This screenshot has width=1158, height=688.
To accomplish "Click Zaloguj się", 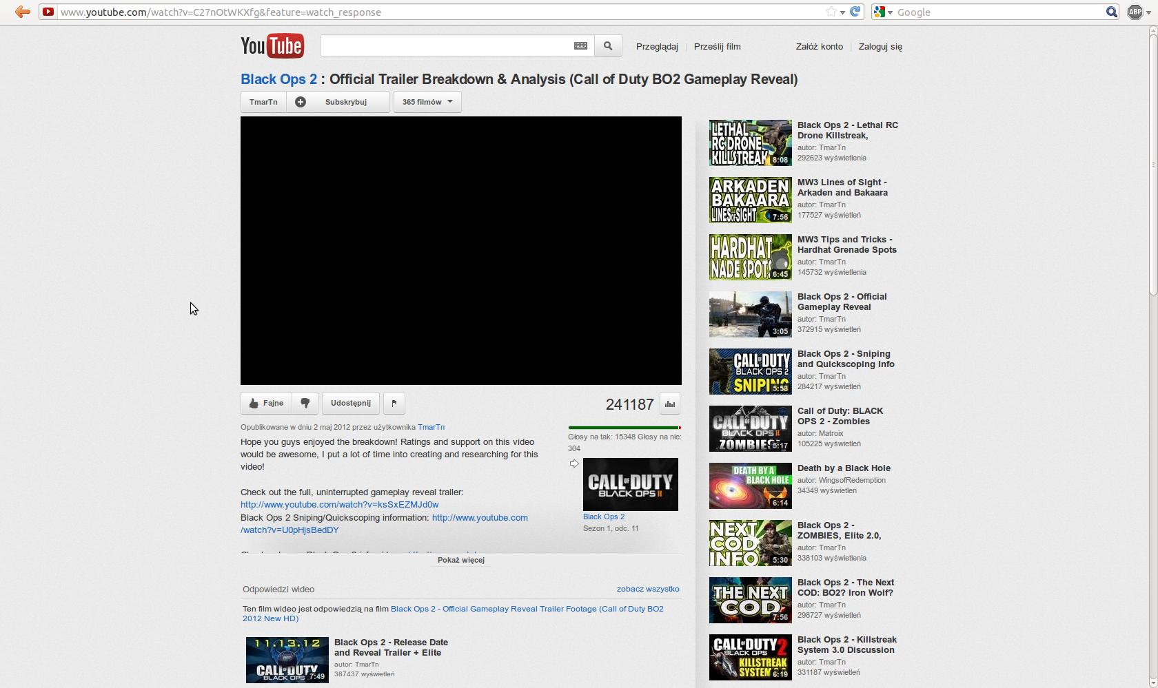I will pyautogui.click(x=880, y=46).
